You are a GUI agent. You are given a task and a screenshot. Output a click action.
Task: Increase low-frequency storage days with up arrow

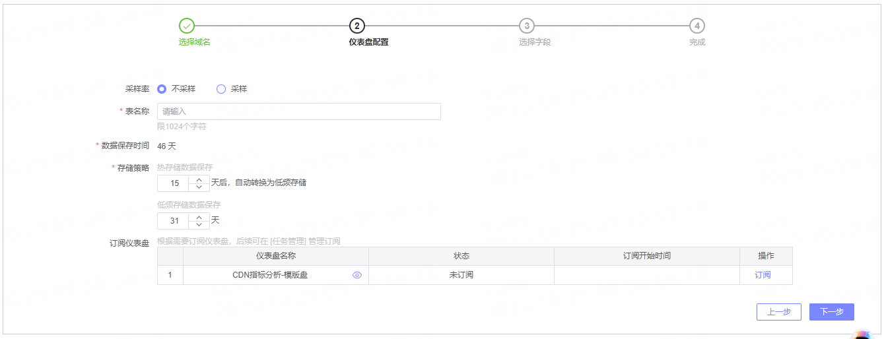point(199,217)
